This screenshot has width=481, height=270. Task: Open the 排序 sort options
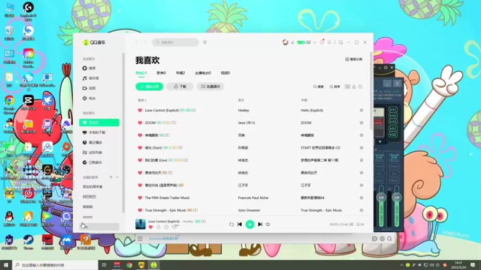coord(335,86)
